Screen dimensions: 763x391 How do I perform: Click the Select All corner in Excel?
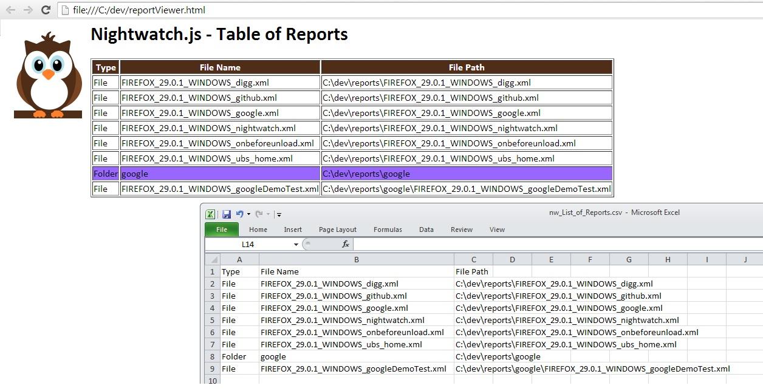213,260
